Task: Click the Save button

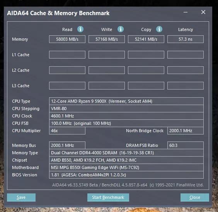Action: pos(21,197)
